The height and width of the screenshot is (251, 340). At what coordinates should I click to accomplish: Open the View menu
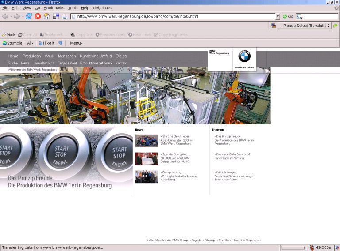click(27, 8)
